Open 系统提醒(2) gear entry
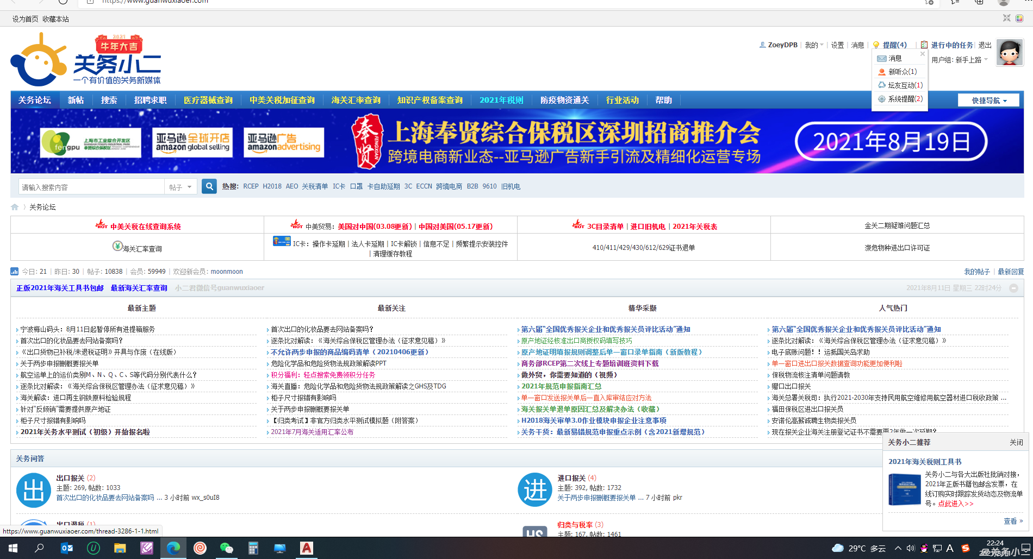1033x559 pixels. (900, 99)
